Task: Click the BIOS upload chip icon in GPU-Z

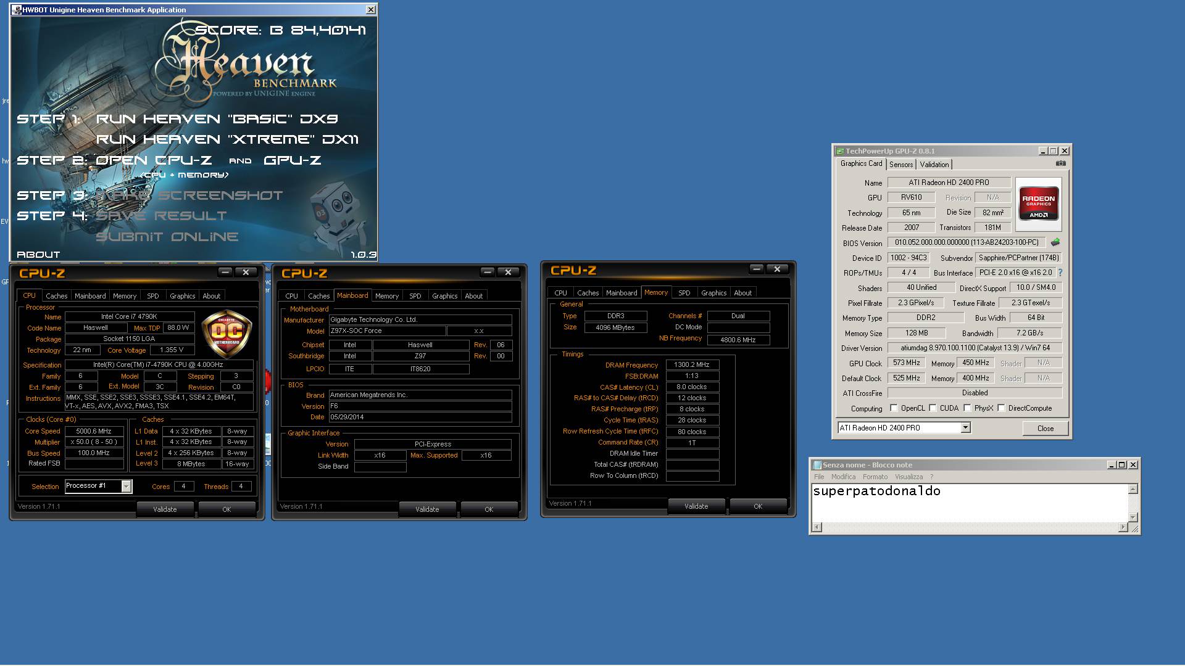Action: (1055, 242)
